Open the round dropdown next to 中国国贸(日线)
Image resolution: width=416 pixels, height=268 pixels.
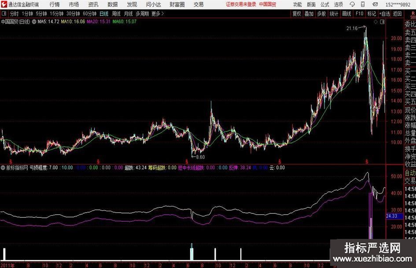(34, 22)
